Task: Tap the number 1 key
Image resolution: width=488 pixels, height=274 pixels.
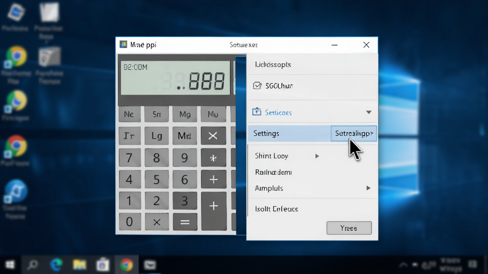Action: click(x=129, y=201)
